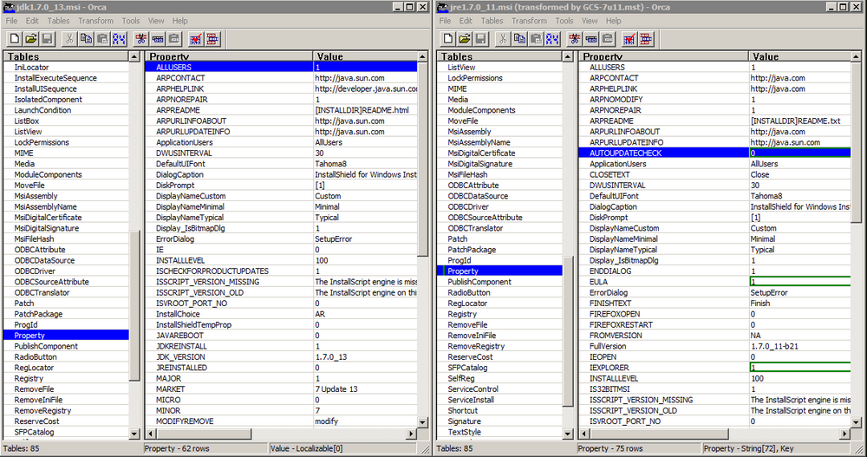Click left arrow of jre window horizontal scrollbar
Screen dimensions: 867x457
click(x=584, y=434)
